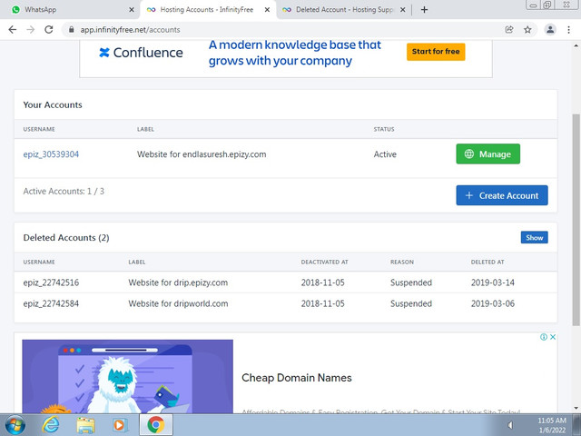Open the Chrome profile avatar icon
This screenshot has width=581, height=436.
pyautogui.click(x=550, y=30)
